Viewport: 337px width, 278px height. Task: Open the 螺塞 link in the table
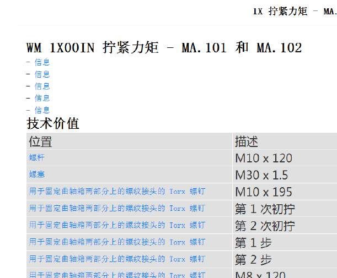pyautogui.click(x=37, y=175)
